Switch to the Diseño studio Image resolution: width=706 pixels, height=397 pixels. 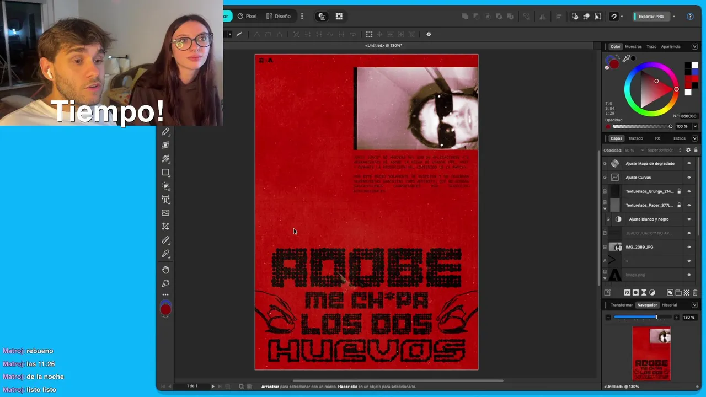(279, 17)
